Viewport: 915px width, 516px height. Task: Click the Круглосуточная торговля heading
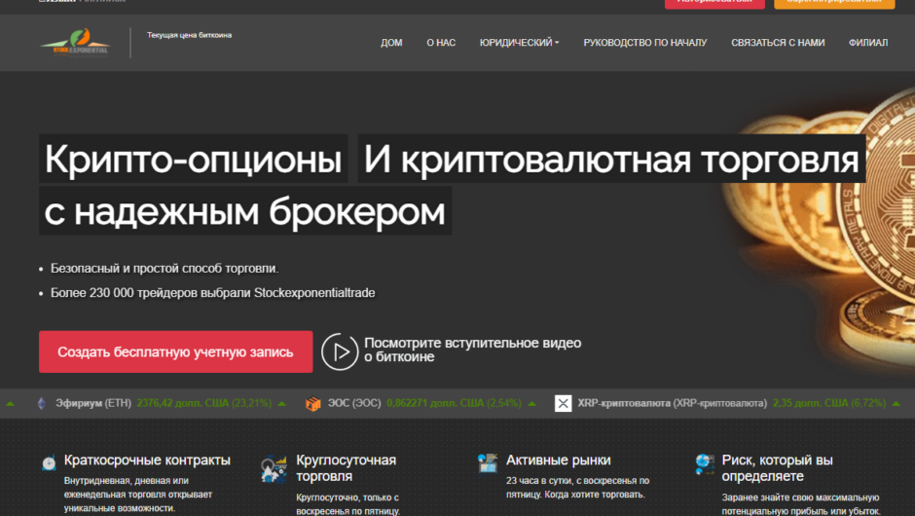346,468
